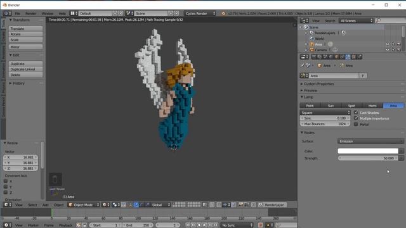The image size is (406, 228).
Task: Enable Constraint Axis Z checkbox
Action: (x=6, y=193)
